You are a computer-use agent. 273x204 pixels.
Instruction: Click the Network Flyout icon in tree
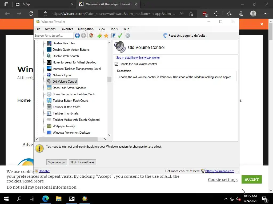(49, 75)
